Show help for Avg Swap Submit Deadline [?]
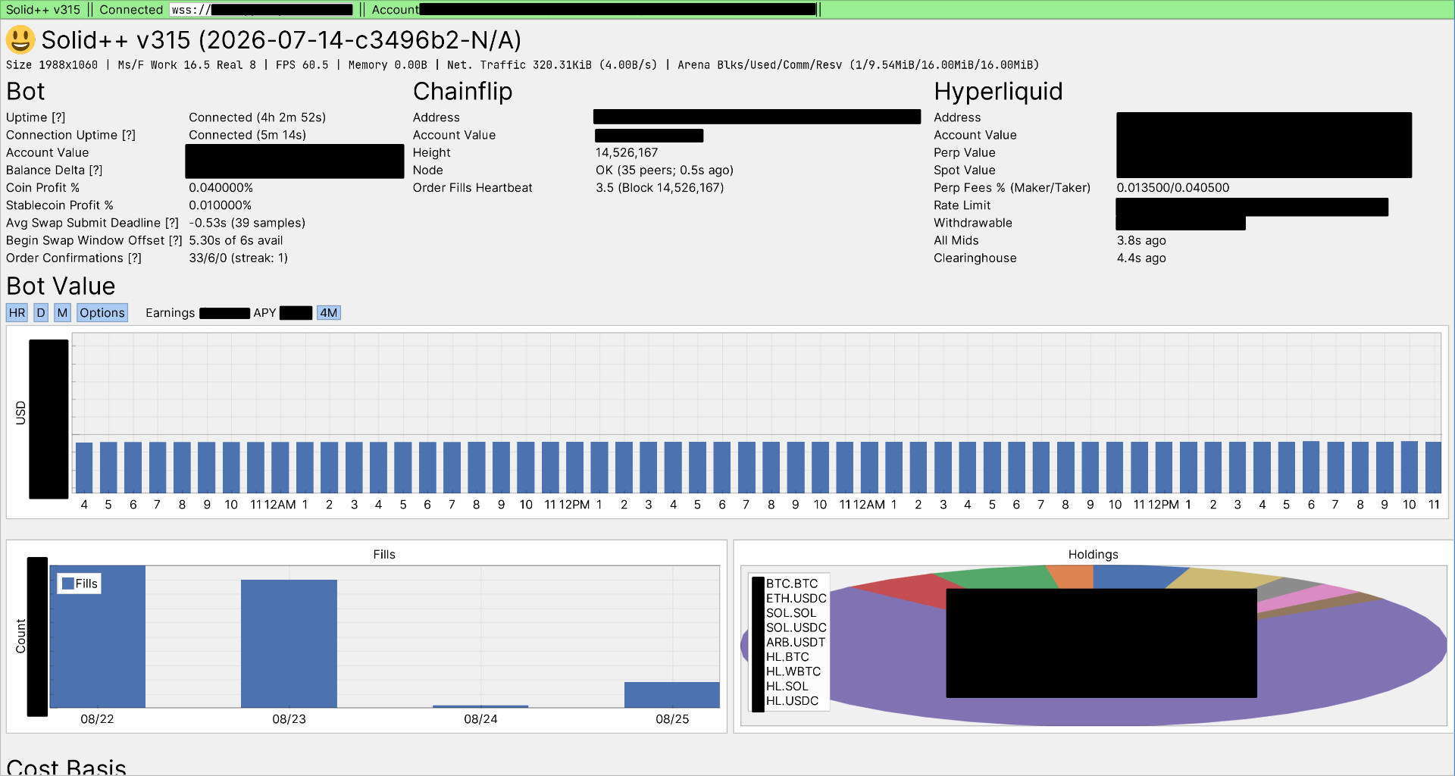1455x776 pixels. click(172, 223)
